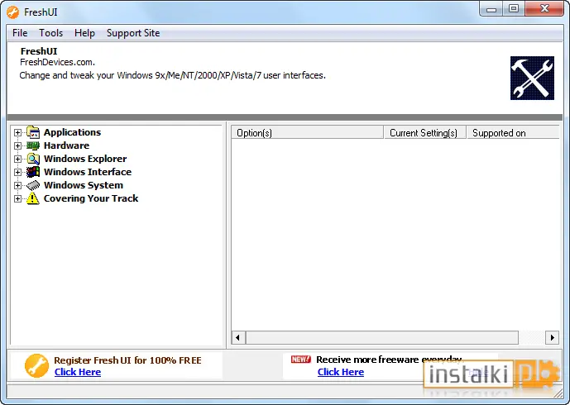Viewport: 570px width, 405px height.
Task: Click the Register Fresh UI for 100% FREE text
Action: coord(127,360)
